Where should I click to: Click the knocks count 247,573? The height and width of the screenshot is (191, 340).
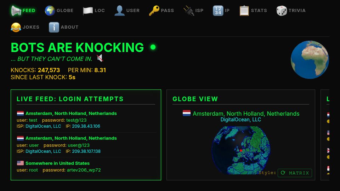click(49, 70)
